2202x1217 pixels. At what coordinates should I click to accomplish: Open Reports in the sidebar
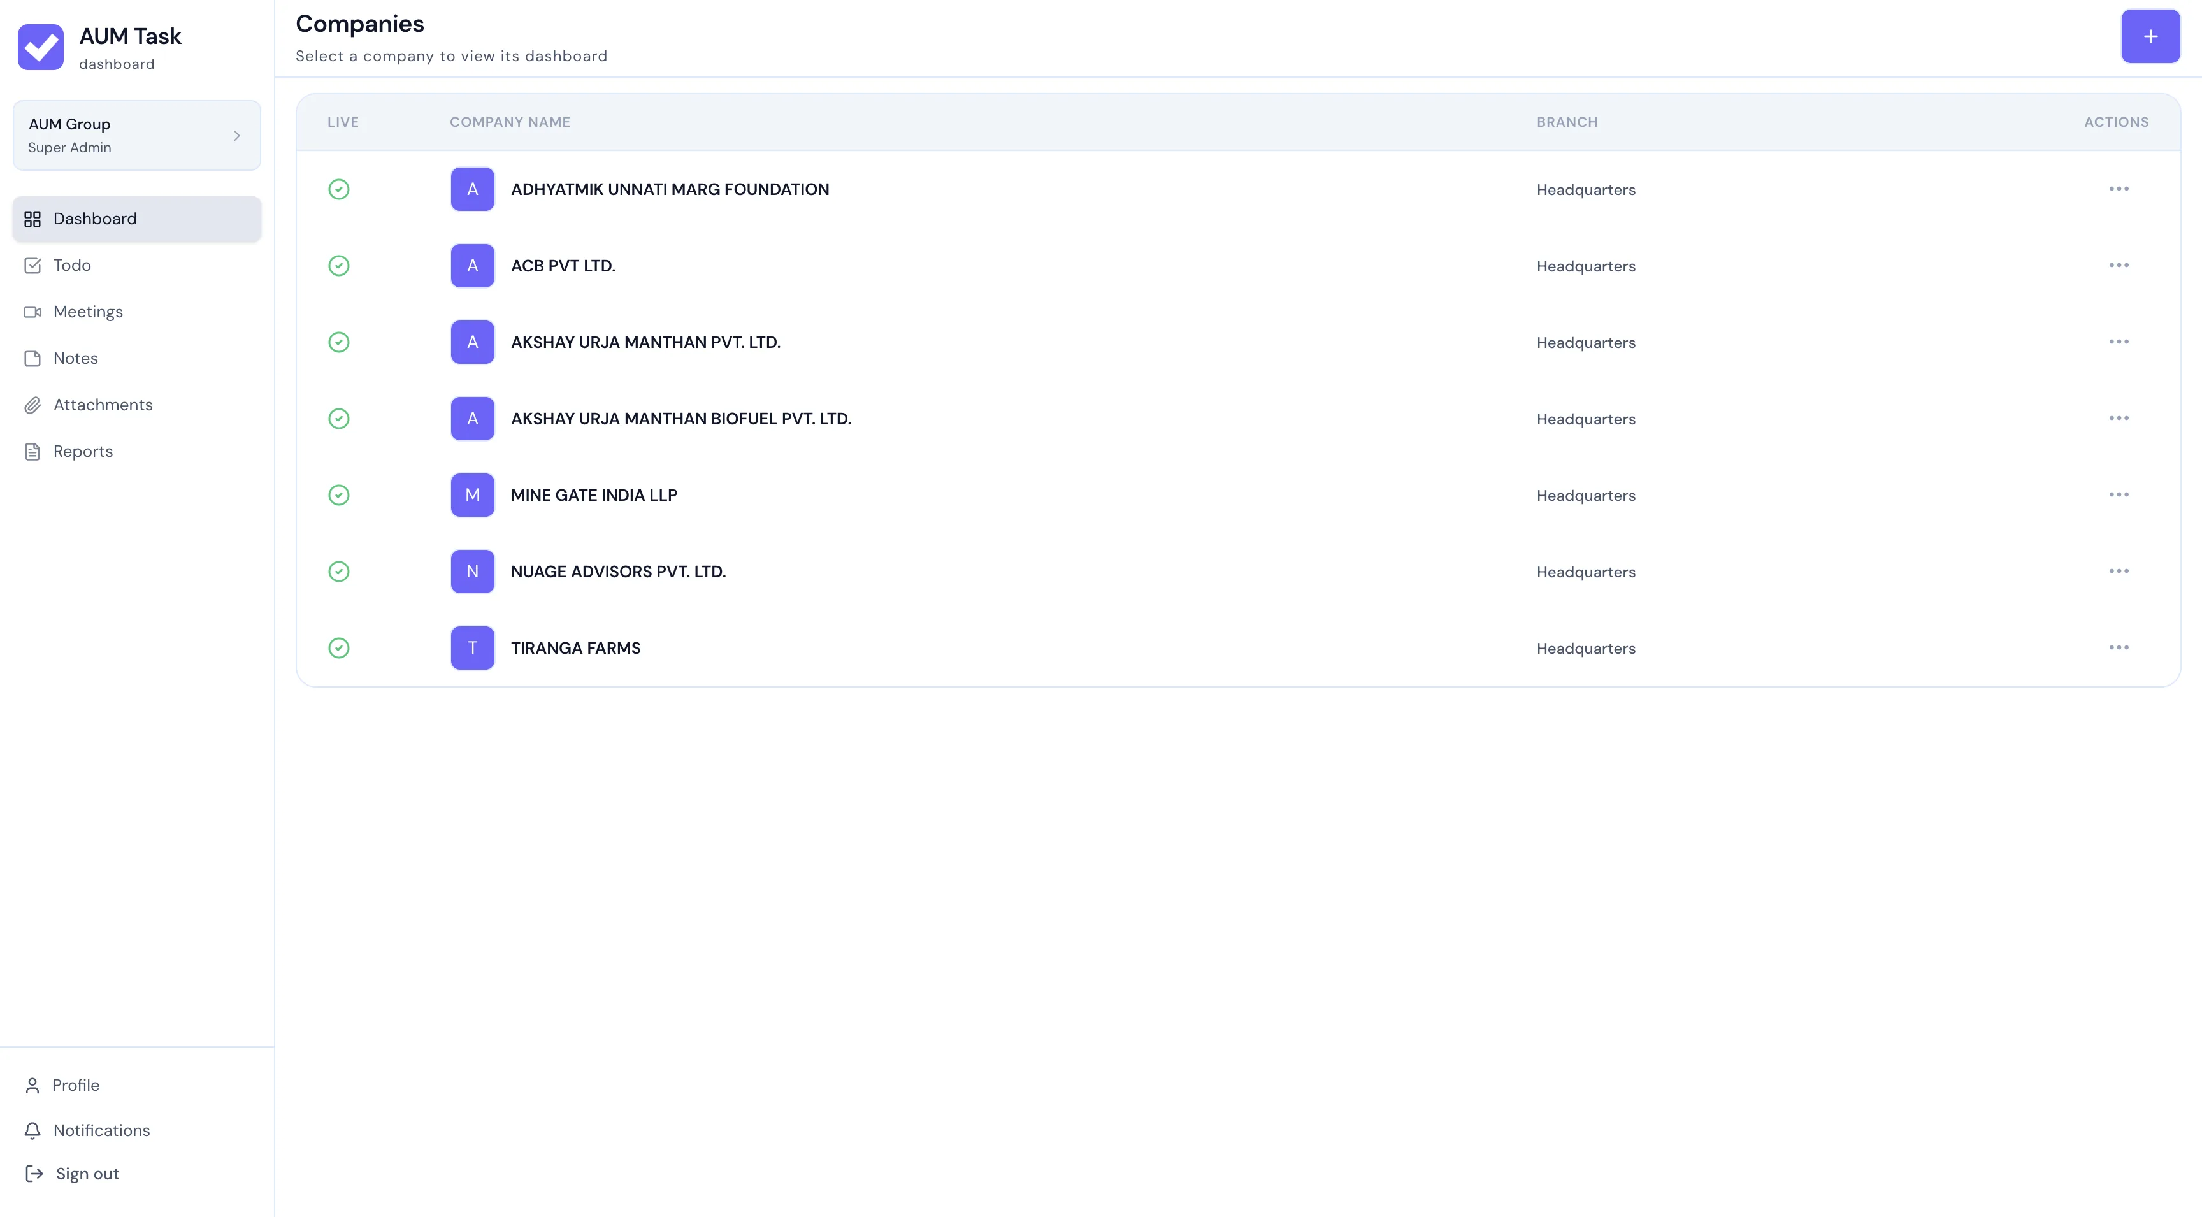[x=137, y=452]
